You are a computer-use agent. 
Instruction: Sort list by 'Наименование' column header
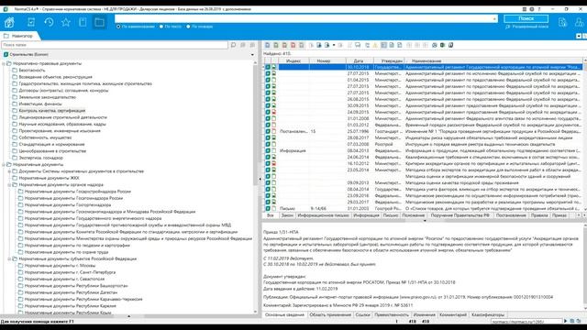coord(494,60)
